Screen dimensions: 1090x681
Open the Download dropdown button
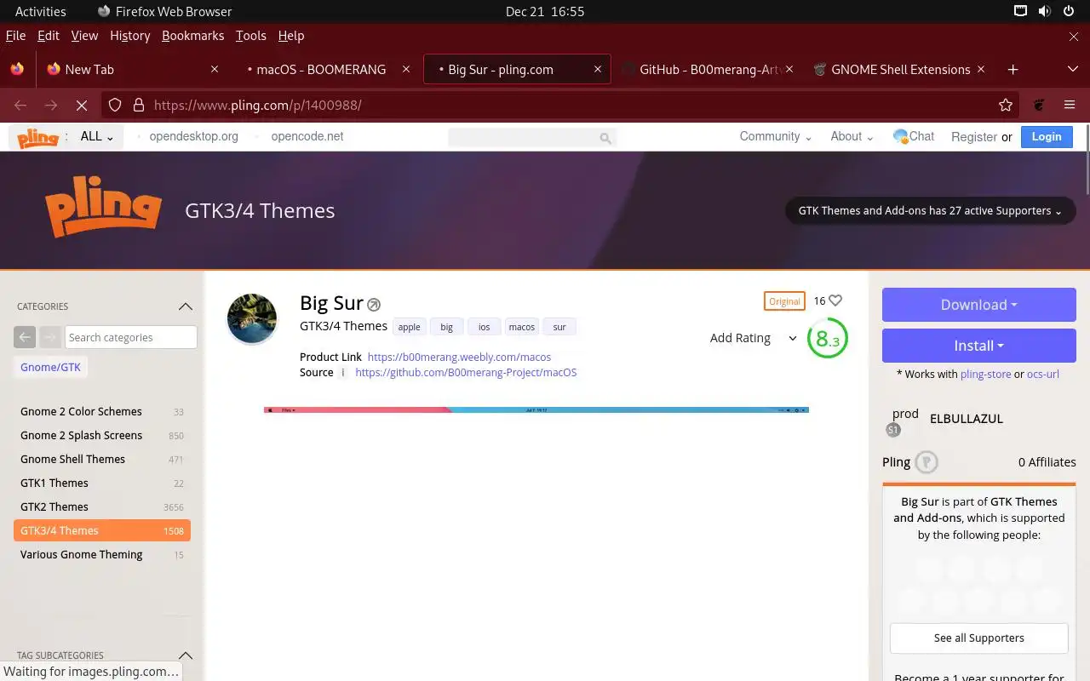[x=979, y=305]
